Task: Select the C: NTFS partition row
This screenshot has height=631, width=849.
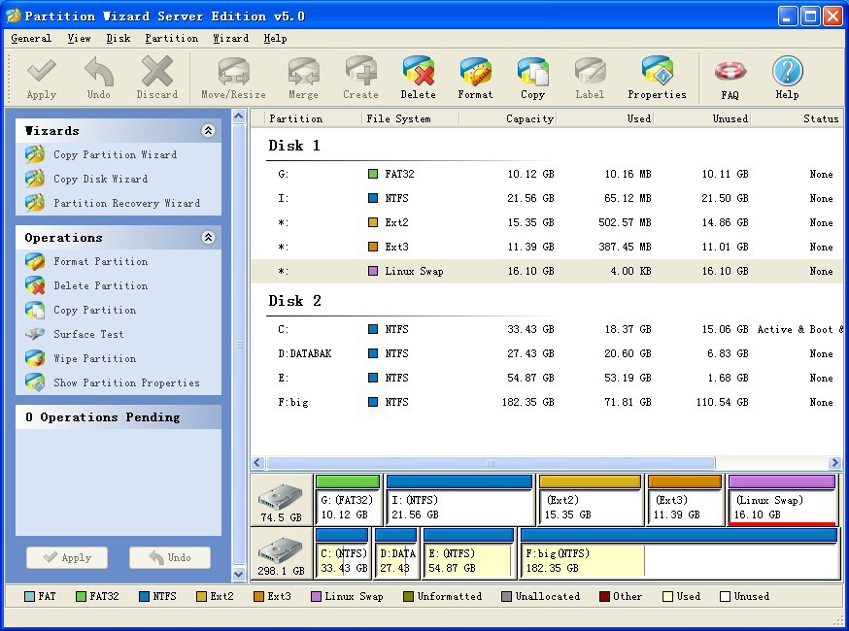Action: [x=546, y=329]
